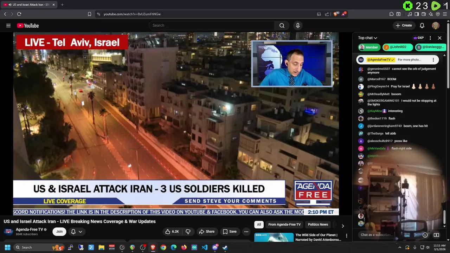The height and width of the screenshot is (253, 450).
Task: Click the share page icon in address bar
Action: [x=327, y=14]
